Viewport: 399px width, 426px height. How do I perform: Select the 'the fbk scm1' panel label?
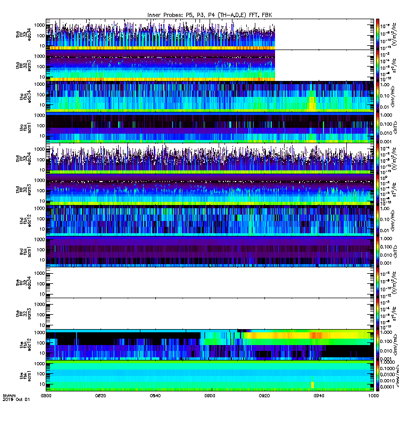click(x=26, y=376)
